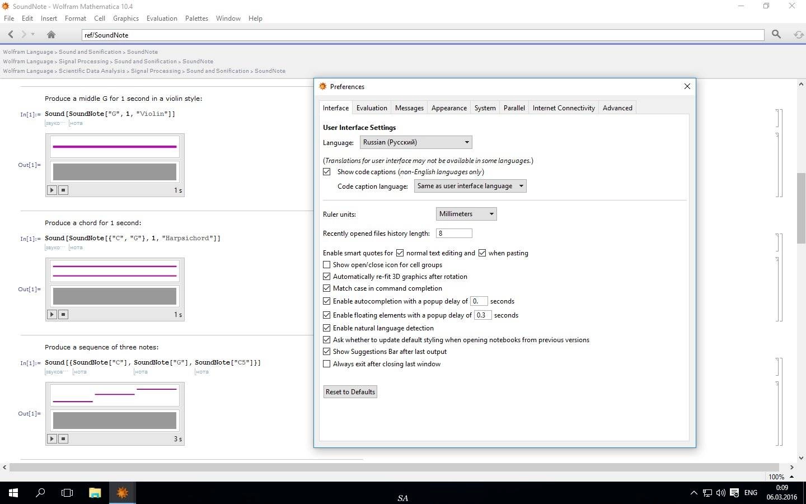
Task: Switch to the Evaluation tab
Action: 372,108
